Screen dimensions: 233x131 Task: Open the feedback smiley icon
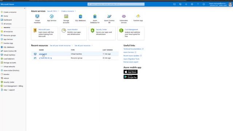click(x=204, y=4)
